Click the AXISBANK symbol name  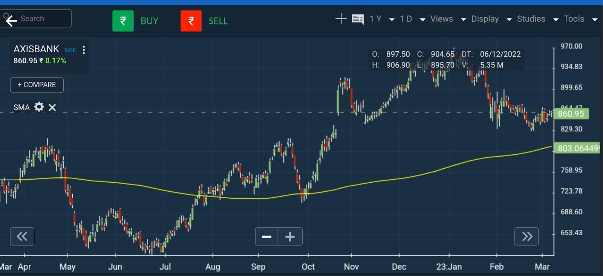tap(36, 49)
